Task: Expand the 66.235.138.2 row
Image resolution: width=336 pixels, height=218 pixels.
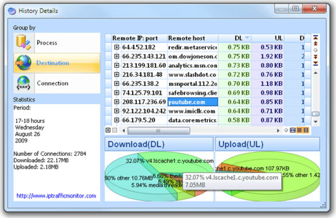Action: 116,84
